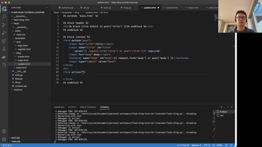
Task: Open the Source Control view icon
Action: 4,24
